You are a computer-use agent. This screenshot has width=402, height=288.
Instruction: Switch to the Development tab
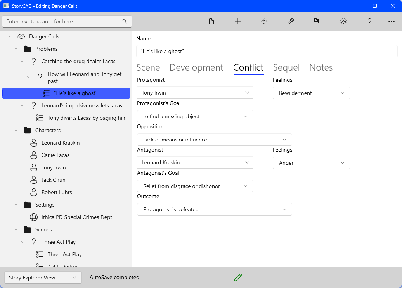click(x=196, y=67)
